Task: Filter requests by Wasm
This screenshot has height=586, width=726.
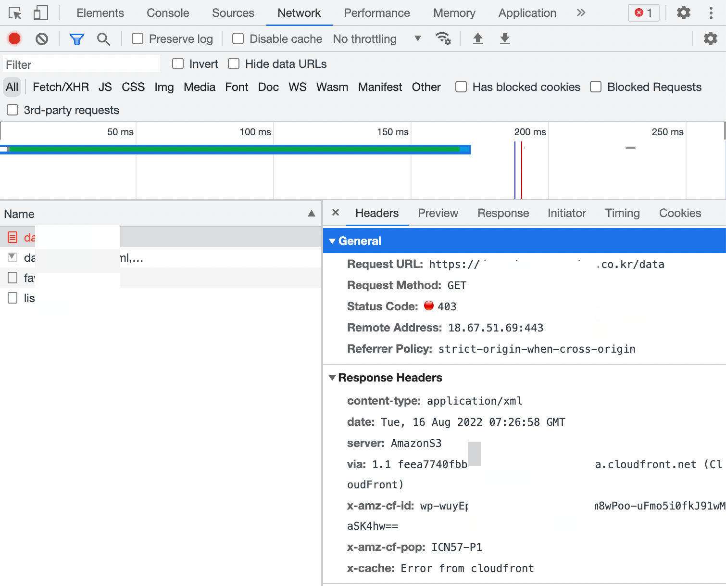Action: [332, 87]
